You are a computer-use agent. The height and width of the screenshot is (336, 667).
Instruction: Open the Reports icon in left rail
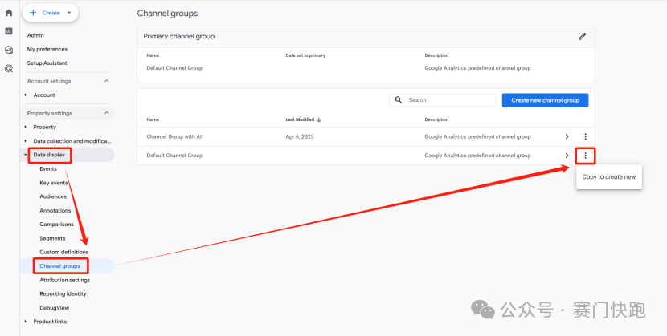[9, 31]
